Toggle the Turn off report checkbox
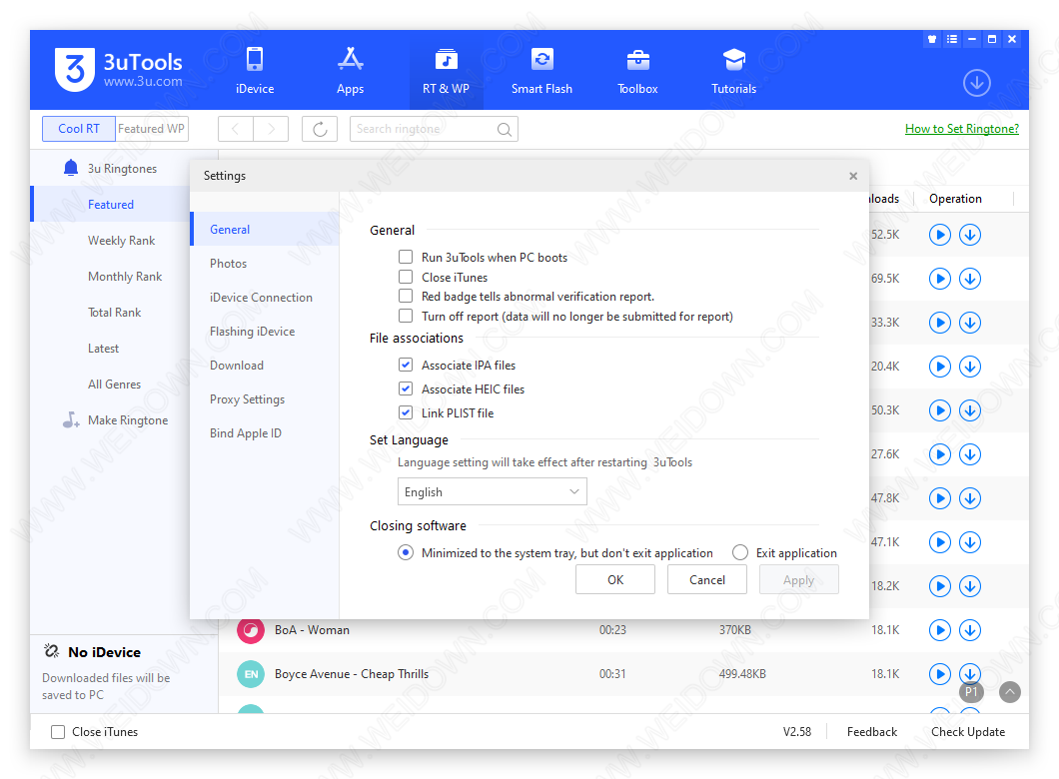 [406, 316]
